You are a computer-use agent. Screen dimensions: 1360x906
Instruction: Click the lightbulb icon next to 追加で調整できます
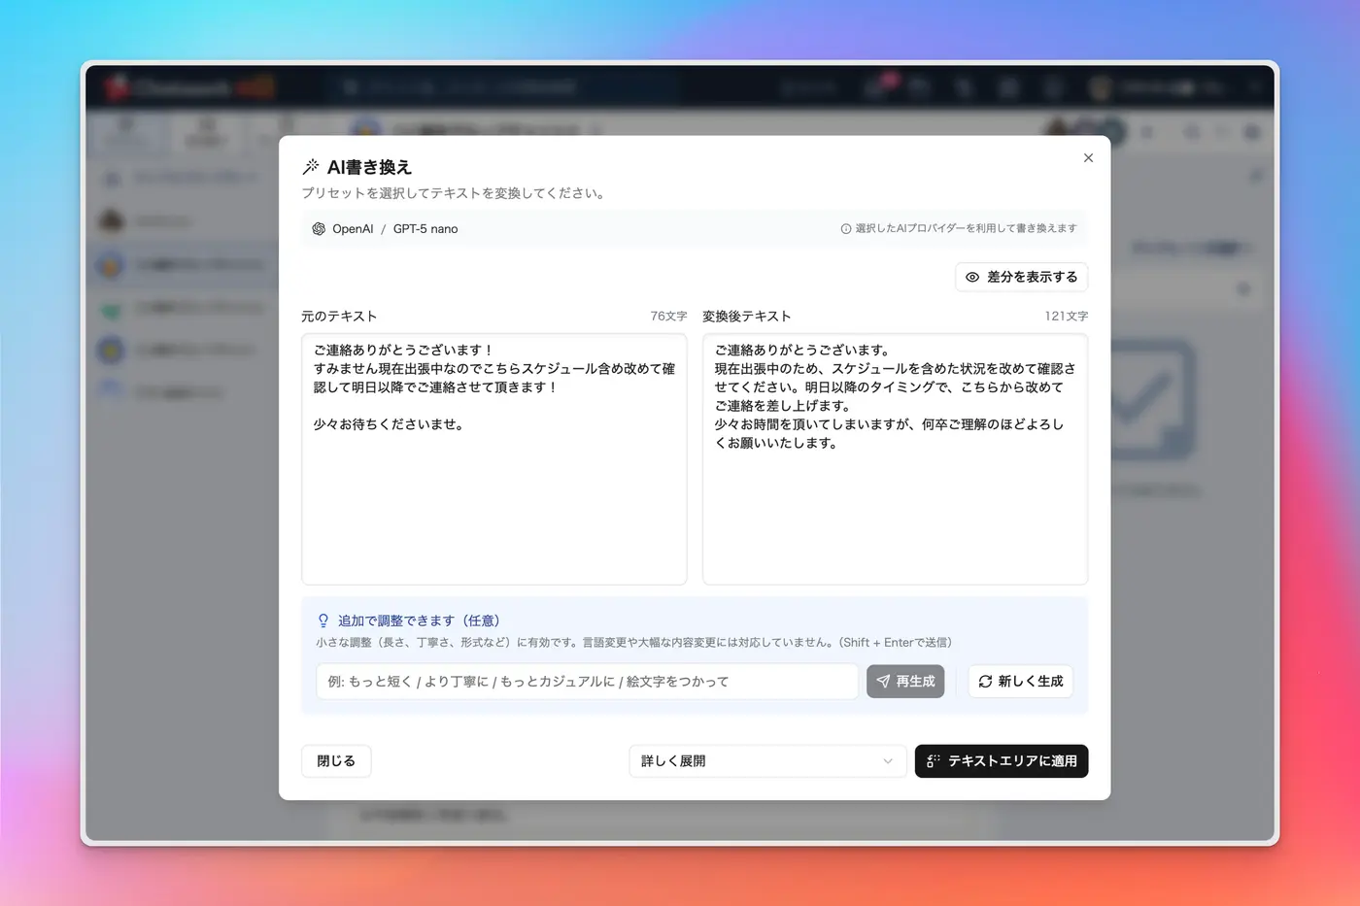(323, 621)
